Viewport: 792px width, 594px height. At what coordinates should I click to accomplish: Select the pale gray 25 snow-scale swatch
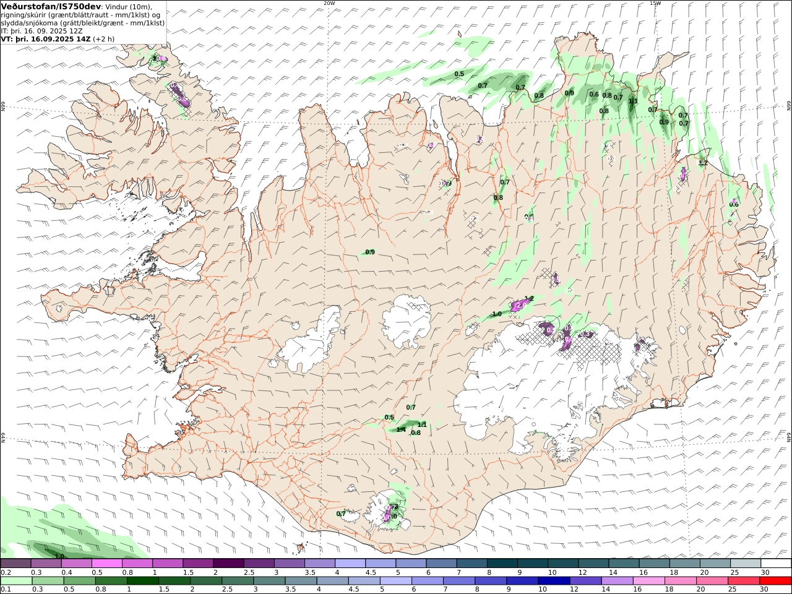click(x=746, y=564)
